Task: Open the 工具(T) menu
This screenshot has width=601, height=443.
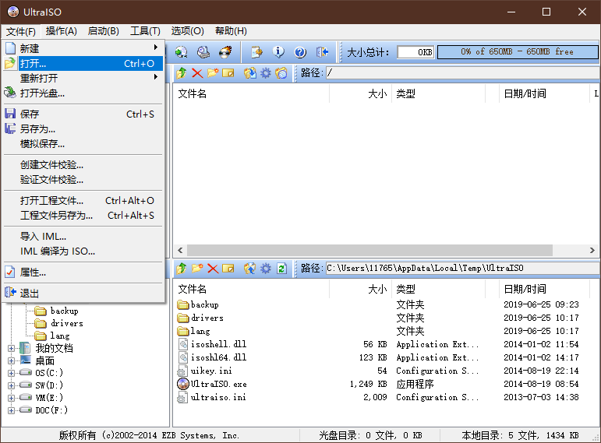Action: tap(145, 31)
